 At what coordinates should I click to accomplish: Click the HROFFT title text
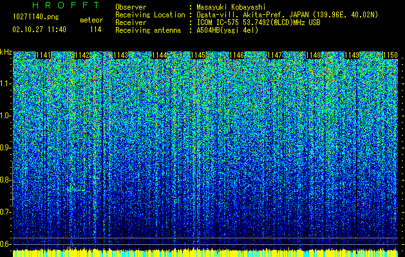coord(66,5)
